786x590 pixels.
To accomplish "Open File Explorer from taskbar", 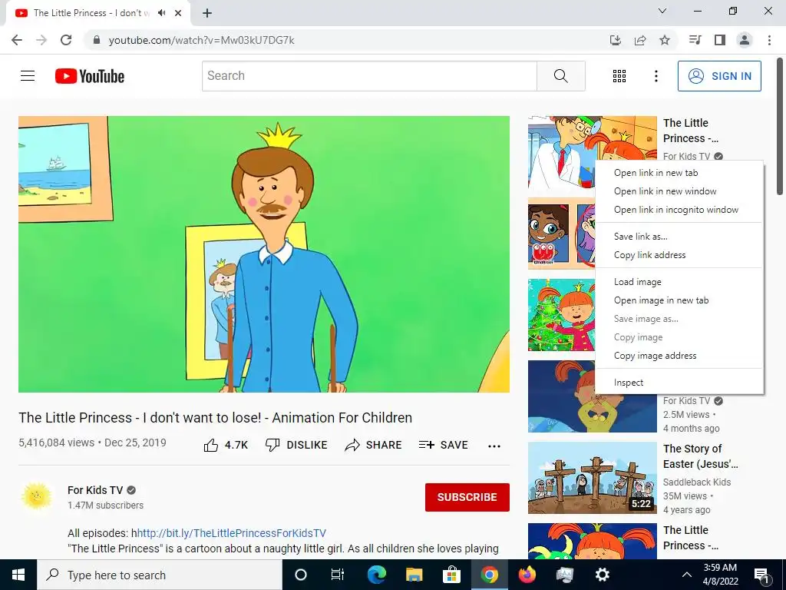I will point(414,575).
